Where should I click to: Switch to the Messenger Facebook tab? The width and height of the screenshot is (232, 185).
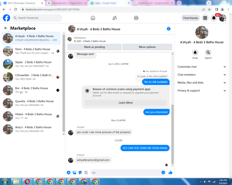click(23, 3)
